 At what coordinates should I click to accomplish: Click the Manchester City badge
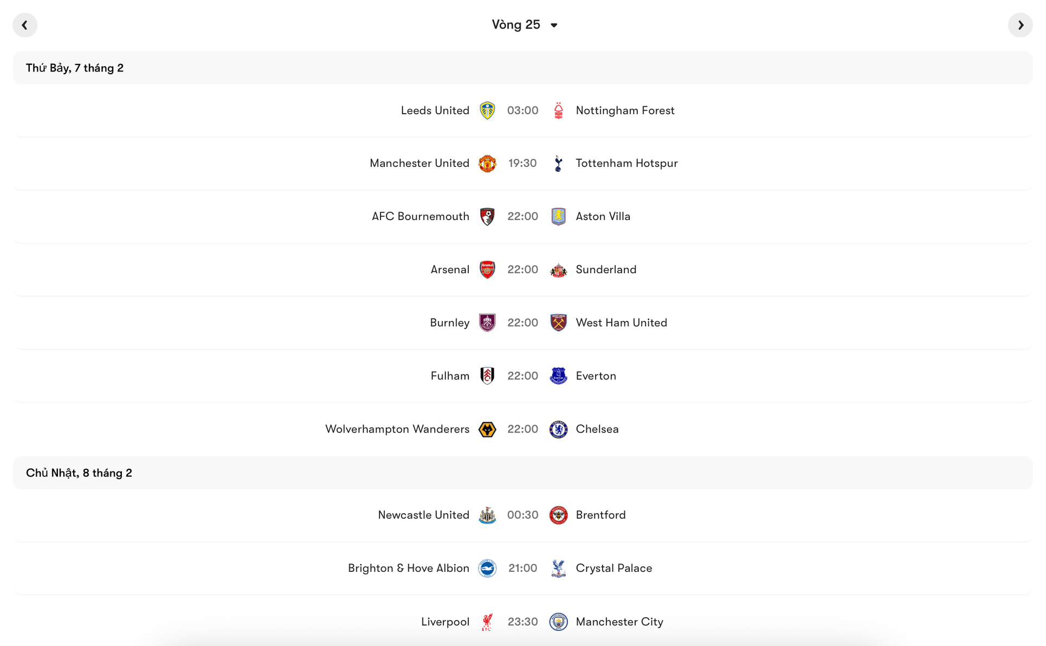click(558, 622)
